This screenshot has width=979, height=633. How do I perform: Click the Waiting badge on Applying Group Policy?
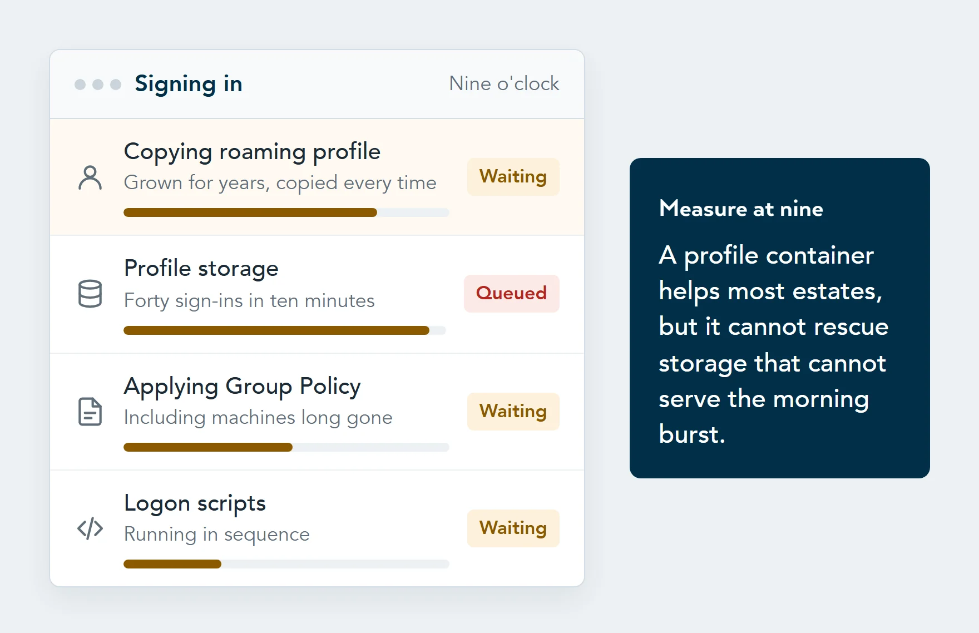pos(513,412)
